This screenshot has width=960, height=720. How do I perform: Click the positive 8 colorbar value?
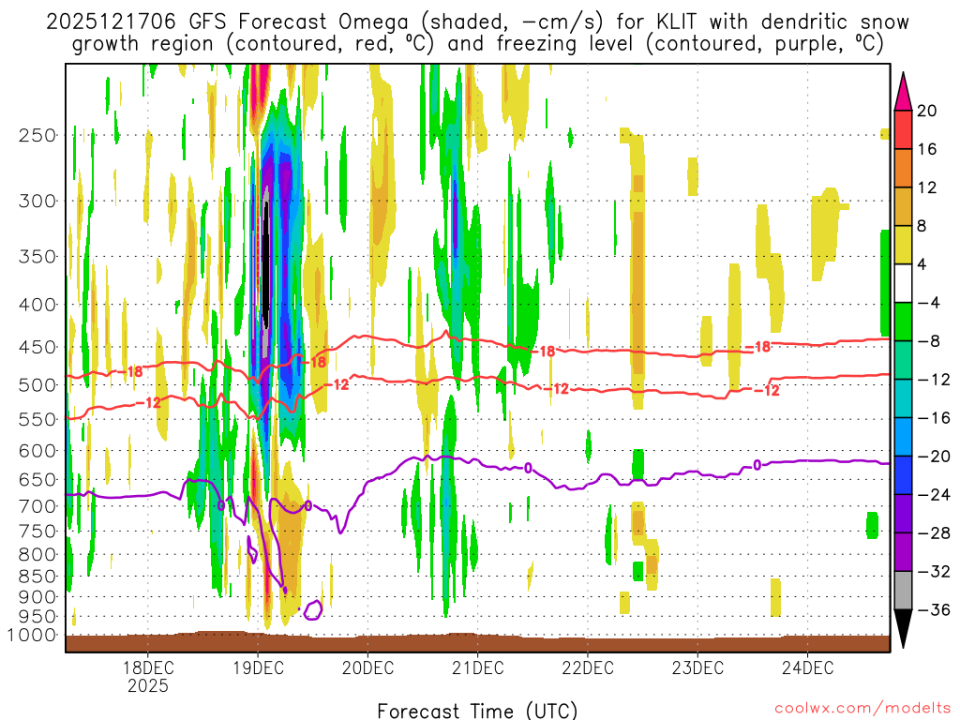[922, 226]
